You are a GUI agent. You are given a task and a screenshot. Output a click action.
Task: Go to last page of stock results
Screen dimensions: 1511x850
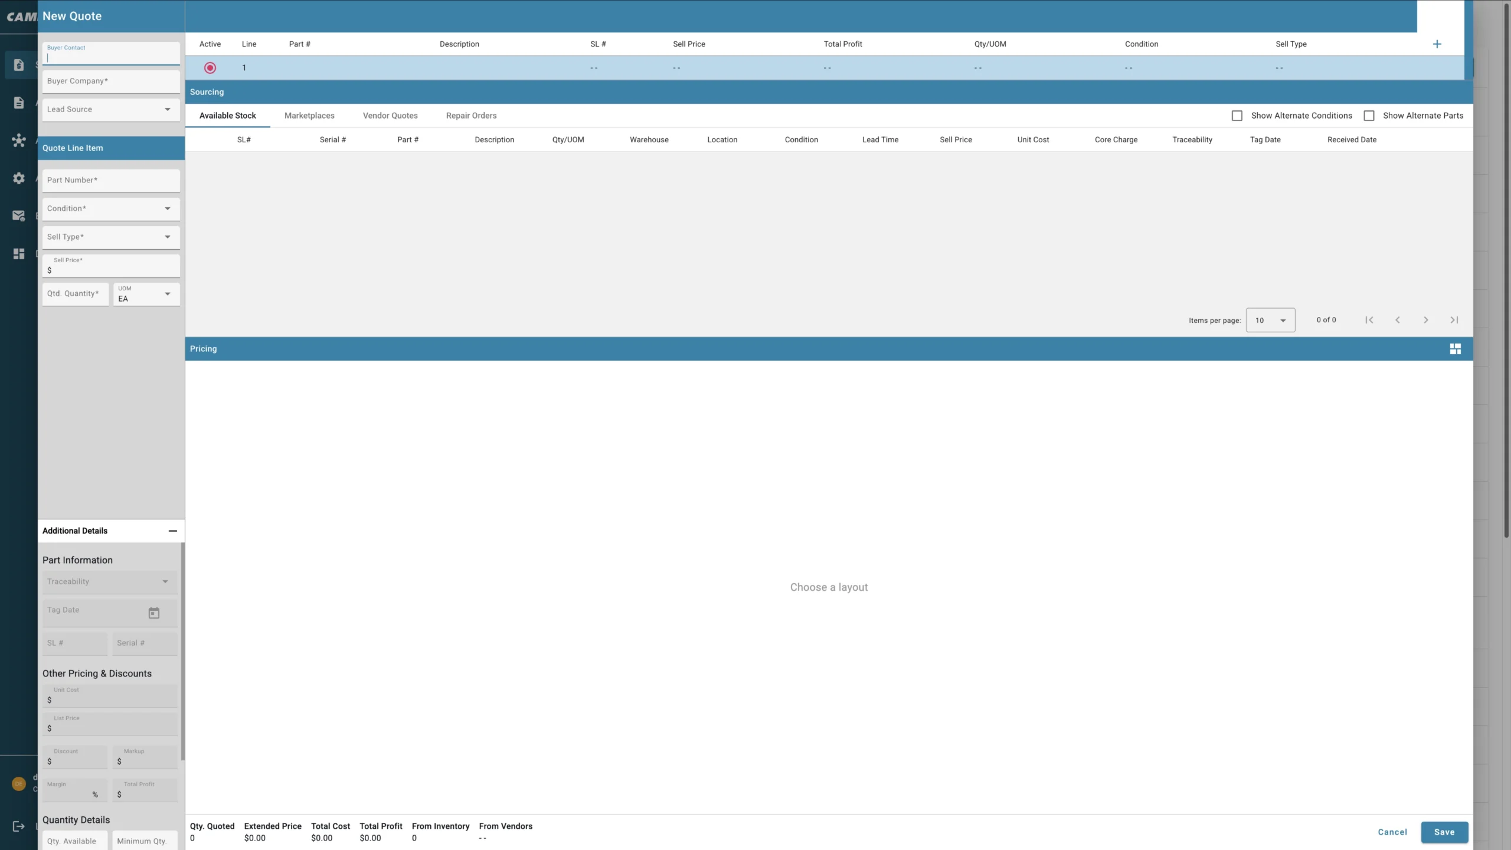1454,320
